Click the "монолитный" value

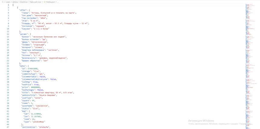click(41, 15)
